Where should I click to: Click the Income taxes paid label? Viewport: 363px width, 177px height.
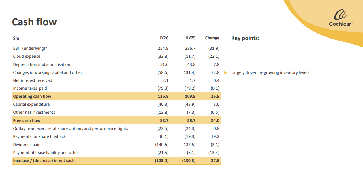click(30, 88)
